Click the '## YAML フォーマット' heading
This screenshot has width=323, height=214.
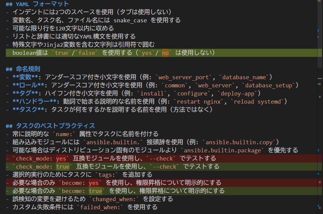click(37, 4)
